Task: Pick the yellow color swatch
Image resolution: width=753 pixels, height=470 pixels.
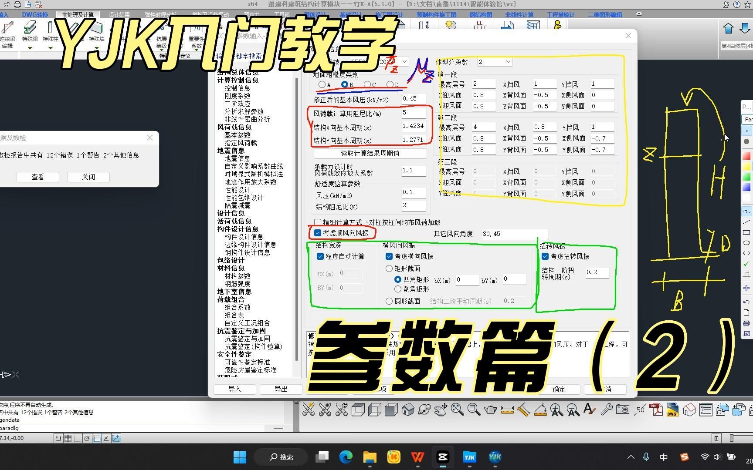Action: 747,166
